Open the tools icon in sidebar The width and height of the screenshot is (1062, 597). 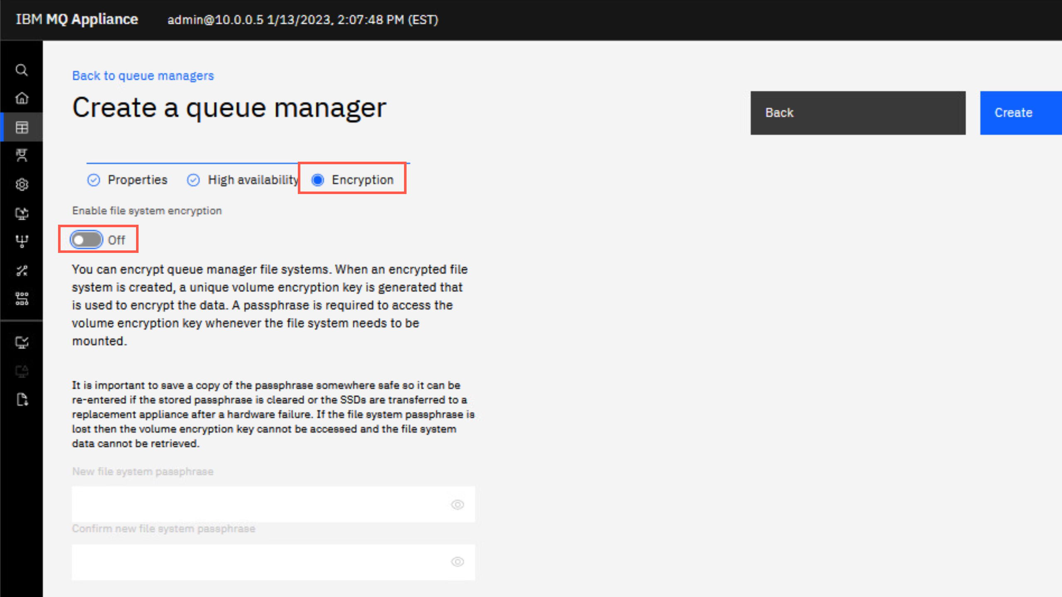pos(22,271)
